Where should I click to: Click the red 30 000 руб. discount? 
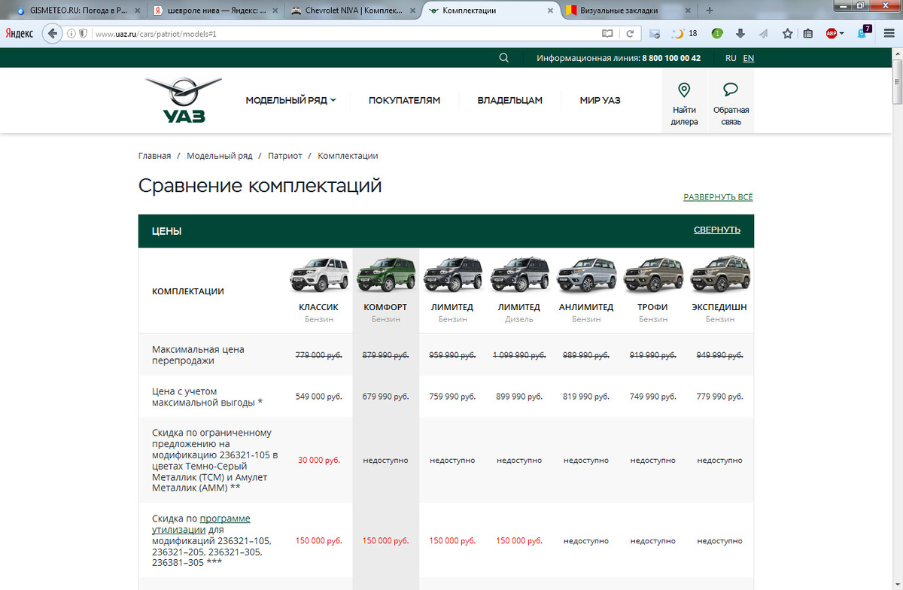(x=318, y=460)
